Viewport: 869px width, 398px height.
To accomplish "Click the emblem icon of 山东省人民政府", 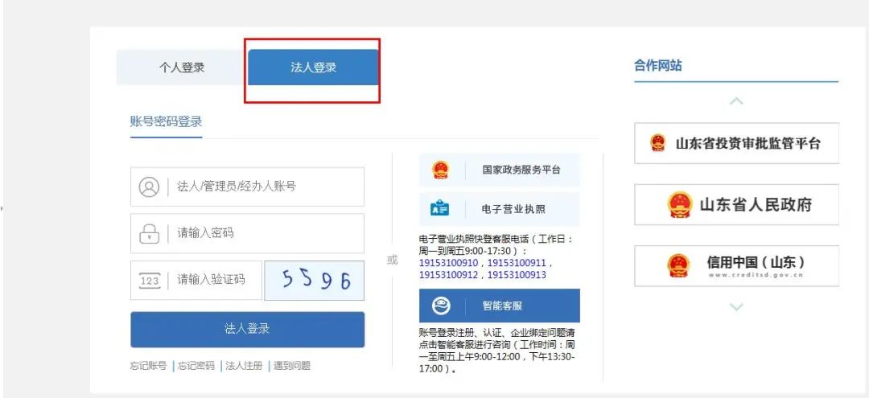I will (680, 205).
